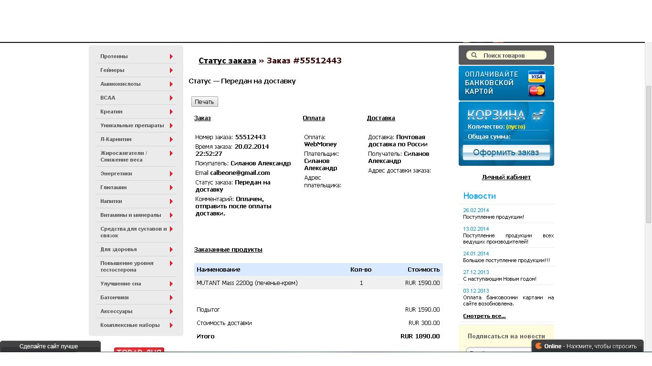
Task: Expand the Батончики category arrow
Action: 171,298
